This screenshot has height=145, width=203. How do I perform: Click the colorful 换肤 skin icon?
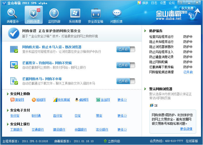click(139, 3)
